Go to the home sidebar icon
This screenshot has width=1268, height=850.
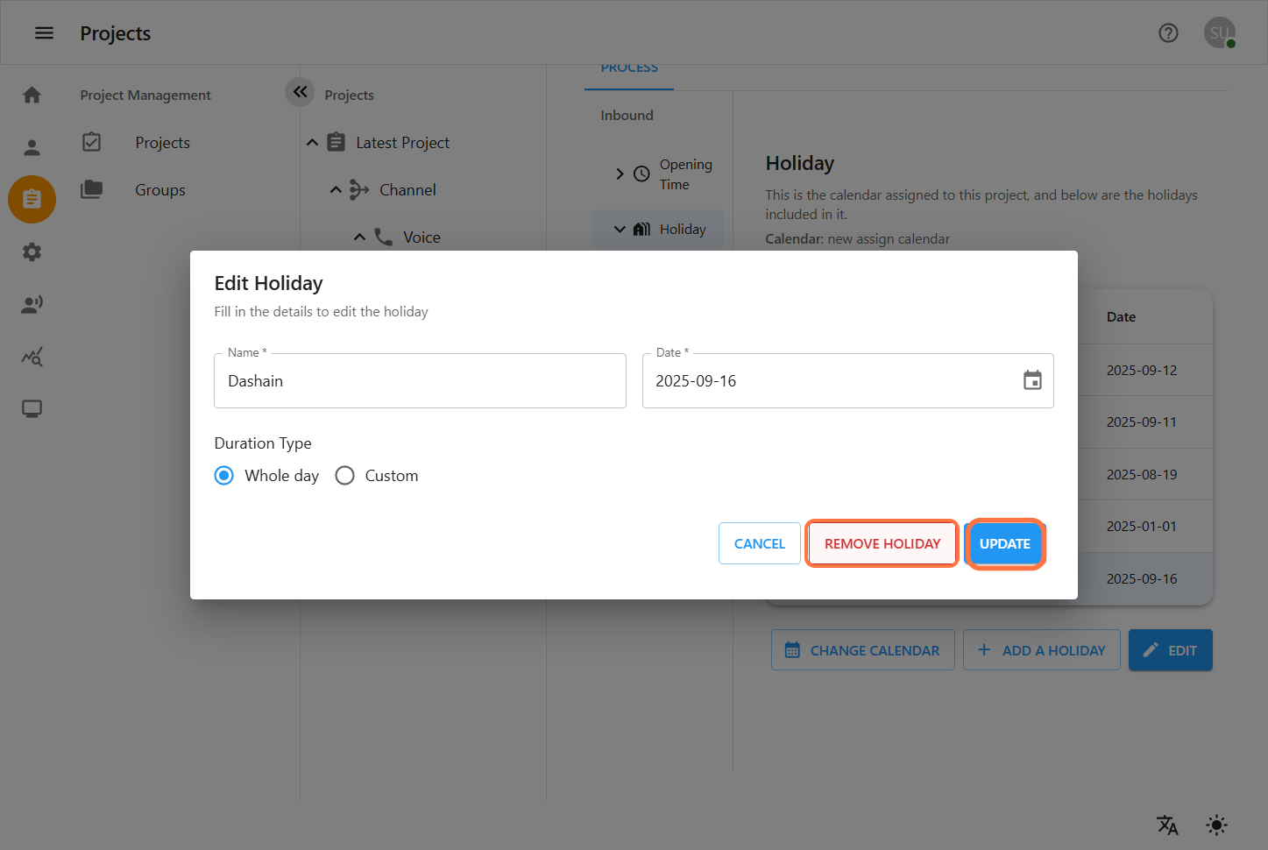[x=32, y=95]
